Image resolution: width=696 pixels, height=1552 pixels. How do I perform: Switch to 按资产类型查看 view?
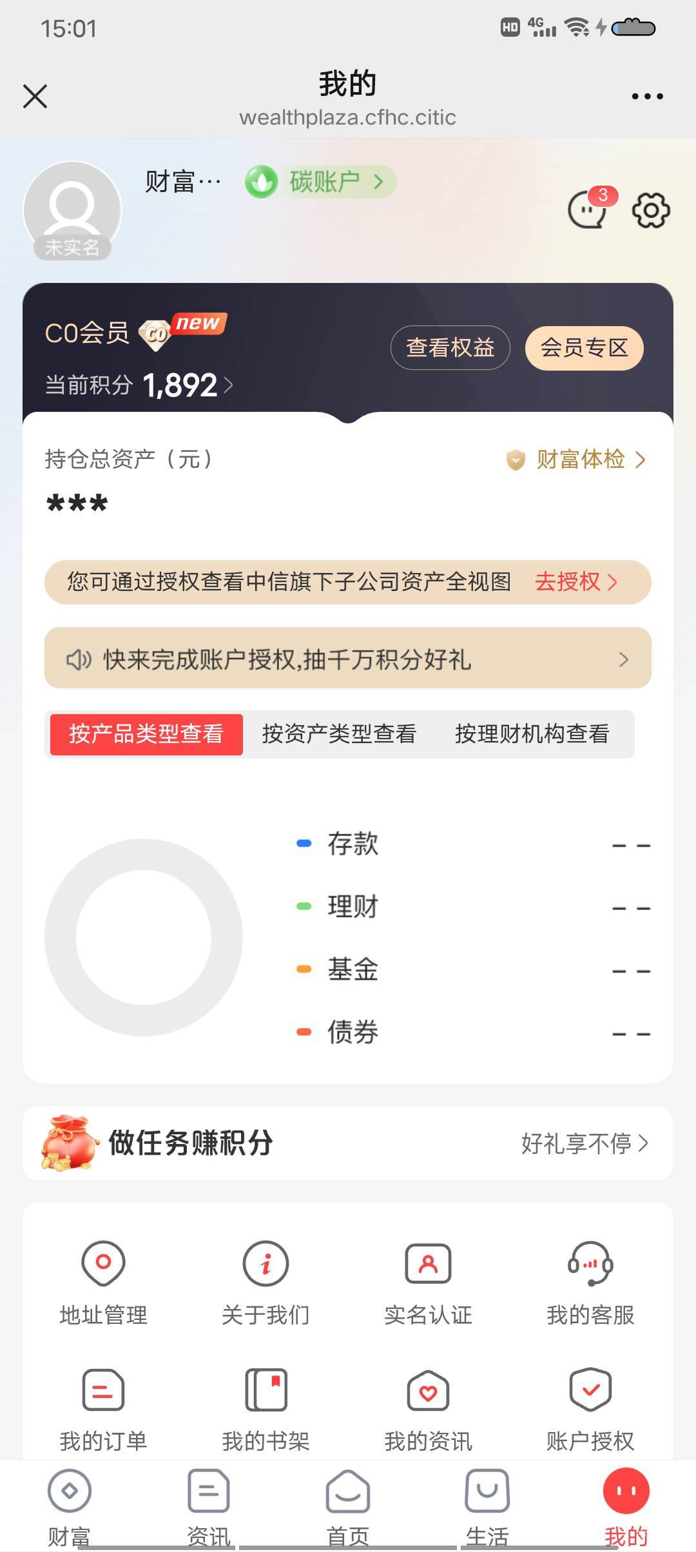pyautogui.click(x=339, y=734)
